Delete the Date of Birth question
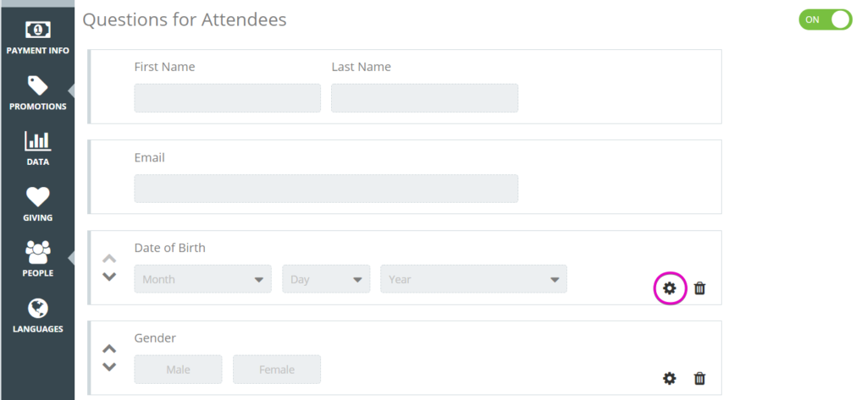 pos(699,288)
